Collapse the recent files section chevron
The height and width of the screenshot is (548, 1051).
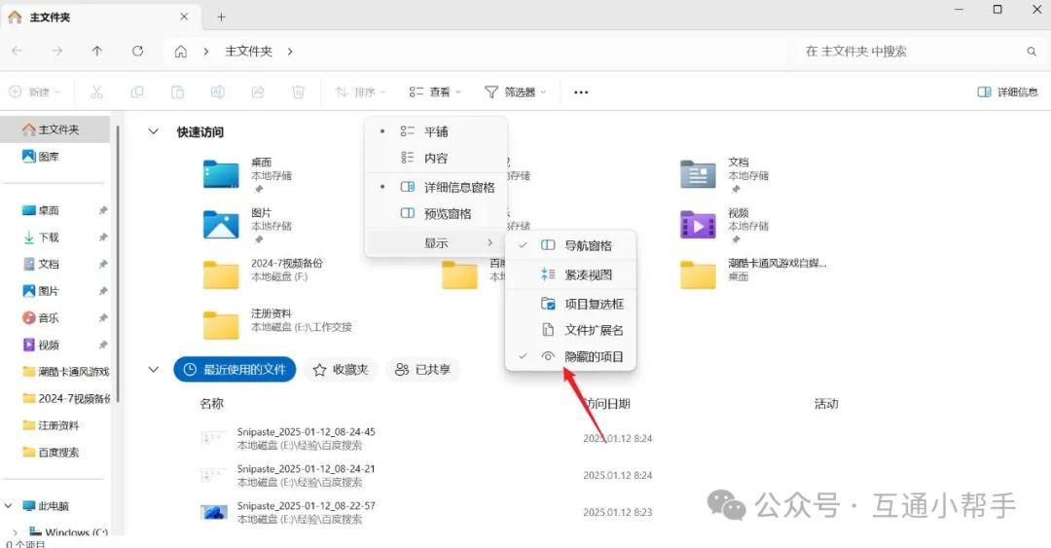coord(154,370)
